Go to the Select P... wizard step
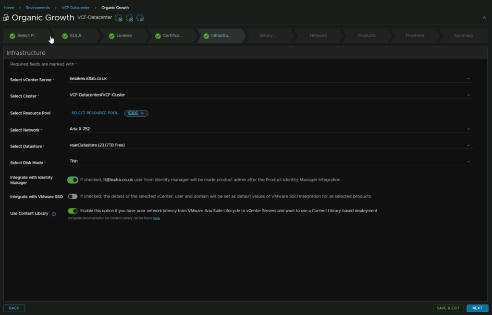The height and width of the screenshot is (315, 492). 27,36
